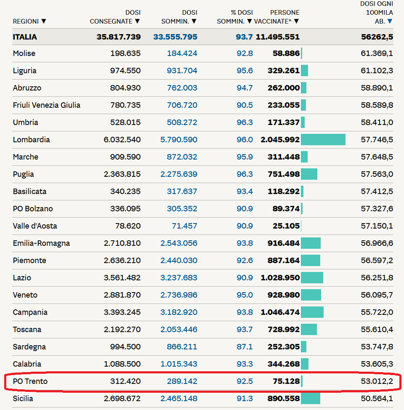Screen dimensions: 404x410
Task: Sort by the REGIONI column arrow
Action: click(x=44, y=21)
